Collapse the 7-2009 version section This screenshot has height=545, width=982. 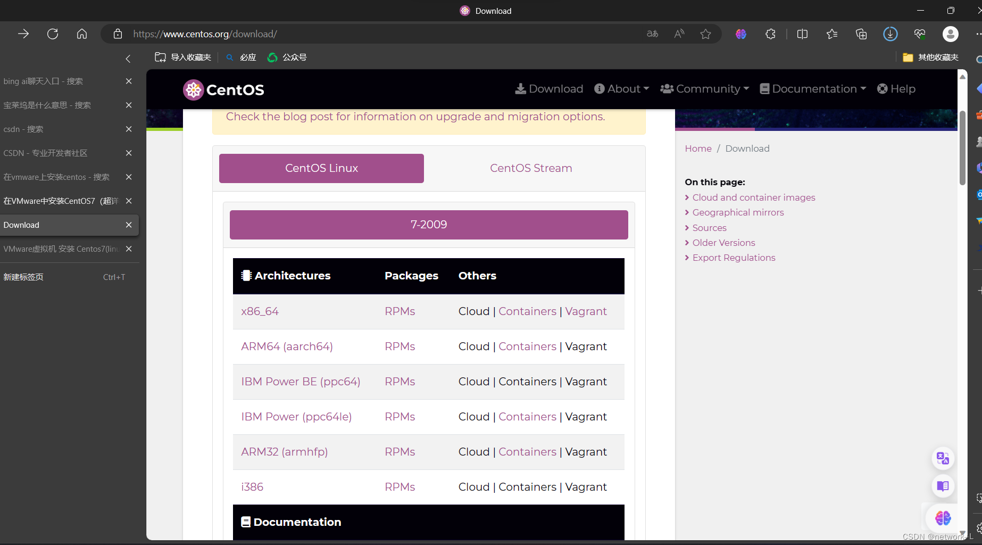[429, 225]
